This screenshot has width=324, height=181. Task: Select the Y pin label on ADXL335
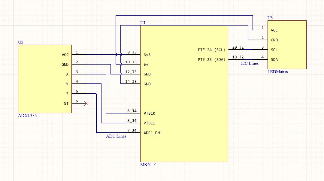coord(67,84)
